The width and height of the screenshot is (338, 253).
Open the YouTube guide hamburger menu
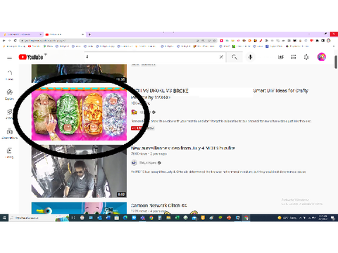pyautogui.click(x=9, y=58)
